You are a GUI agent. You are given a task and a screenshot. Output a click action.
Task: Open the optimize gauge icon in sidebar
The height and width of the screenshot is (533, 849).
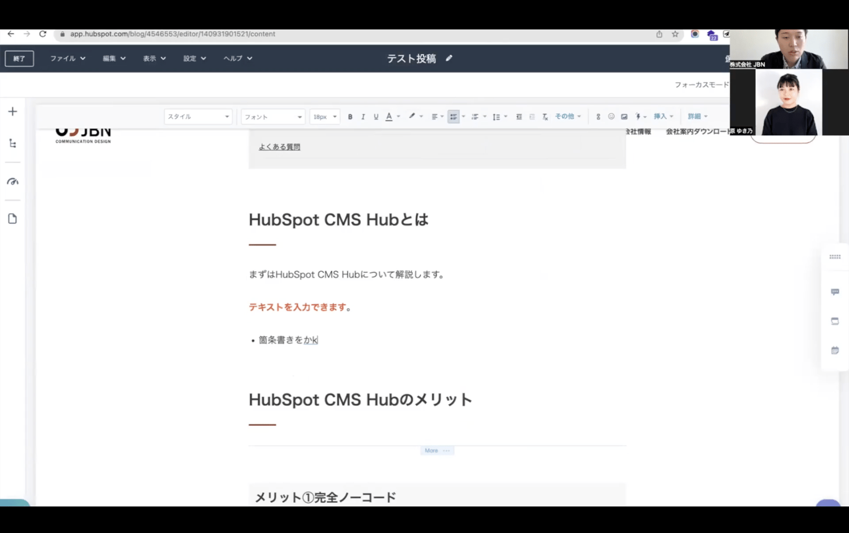click(x=12, y=181)
